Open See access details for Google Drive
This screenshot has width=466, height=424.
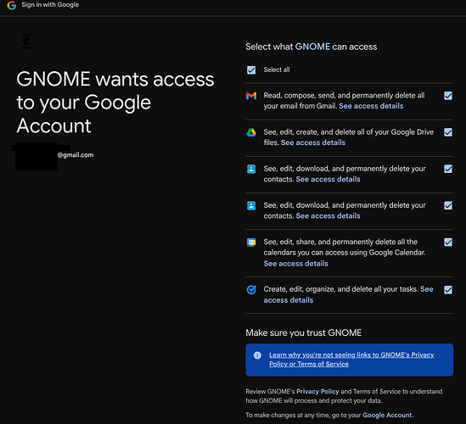[x=313, y=142]
